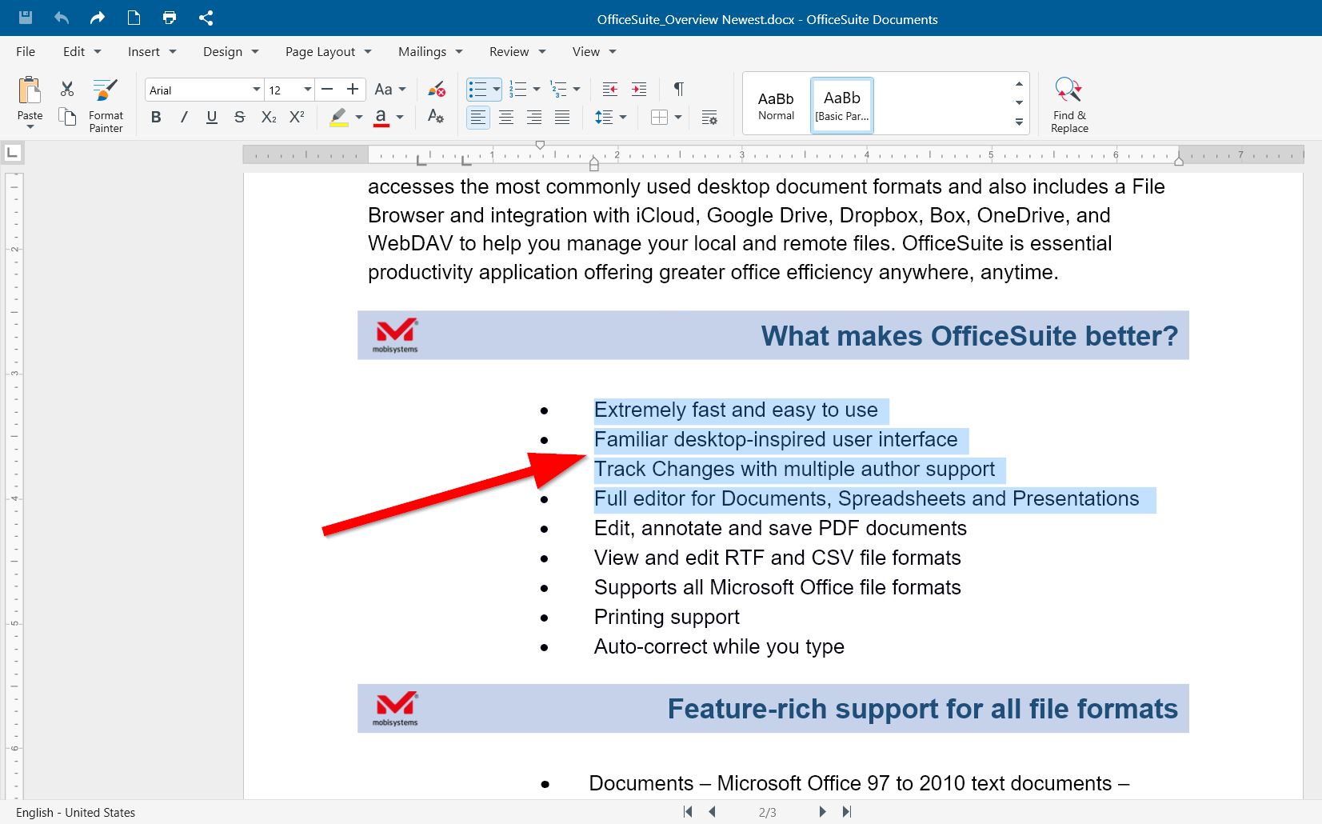Image resolution: width=1322 pixels, height=824 pixels.
Task: Clear formatting with the eraser icon
Action: click(436, 89)
